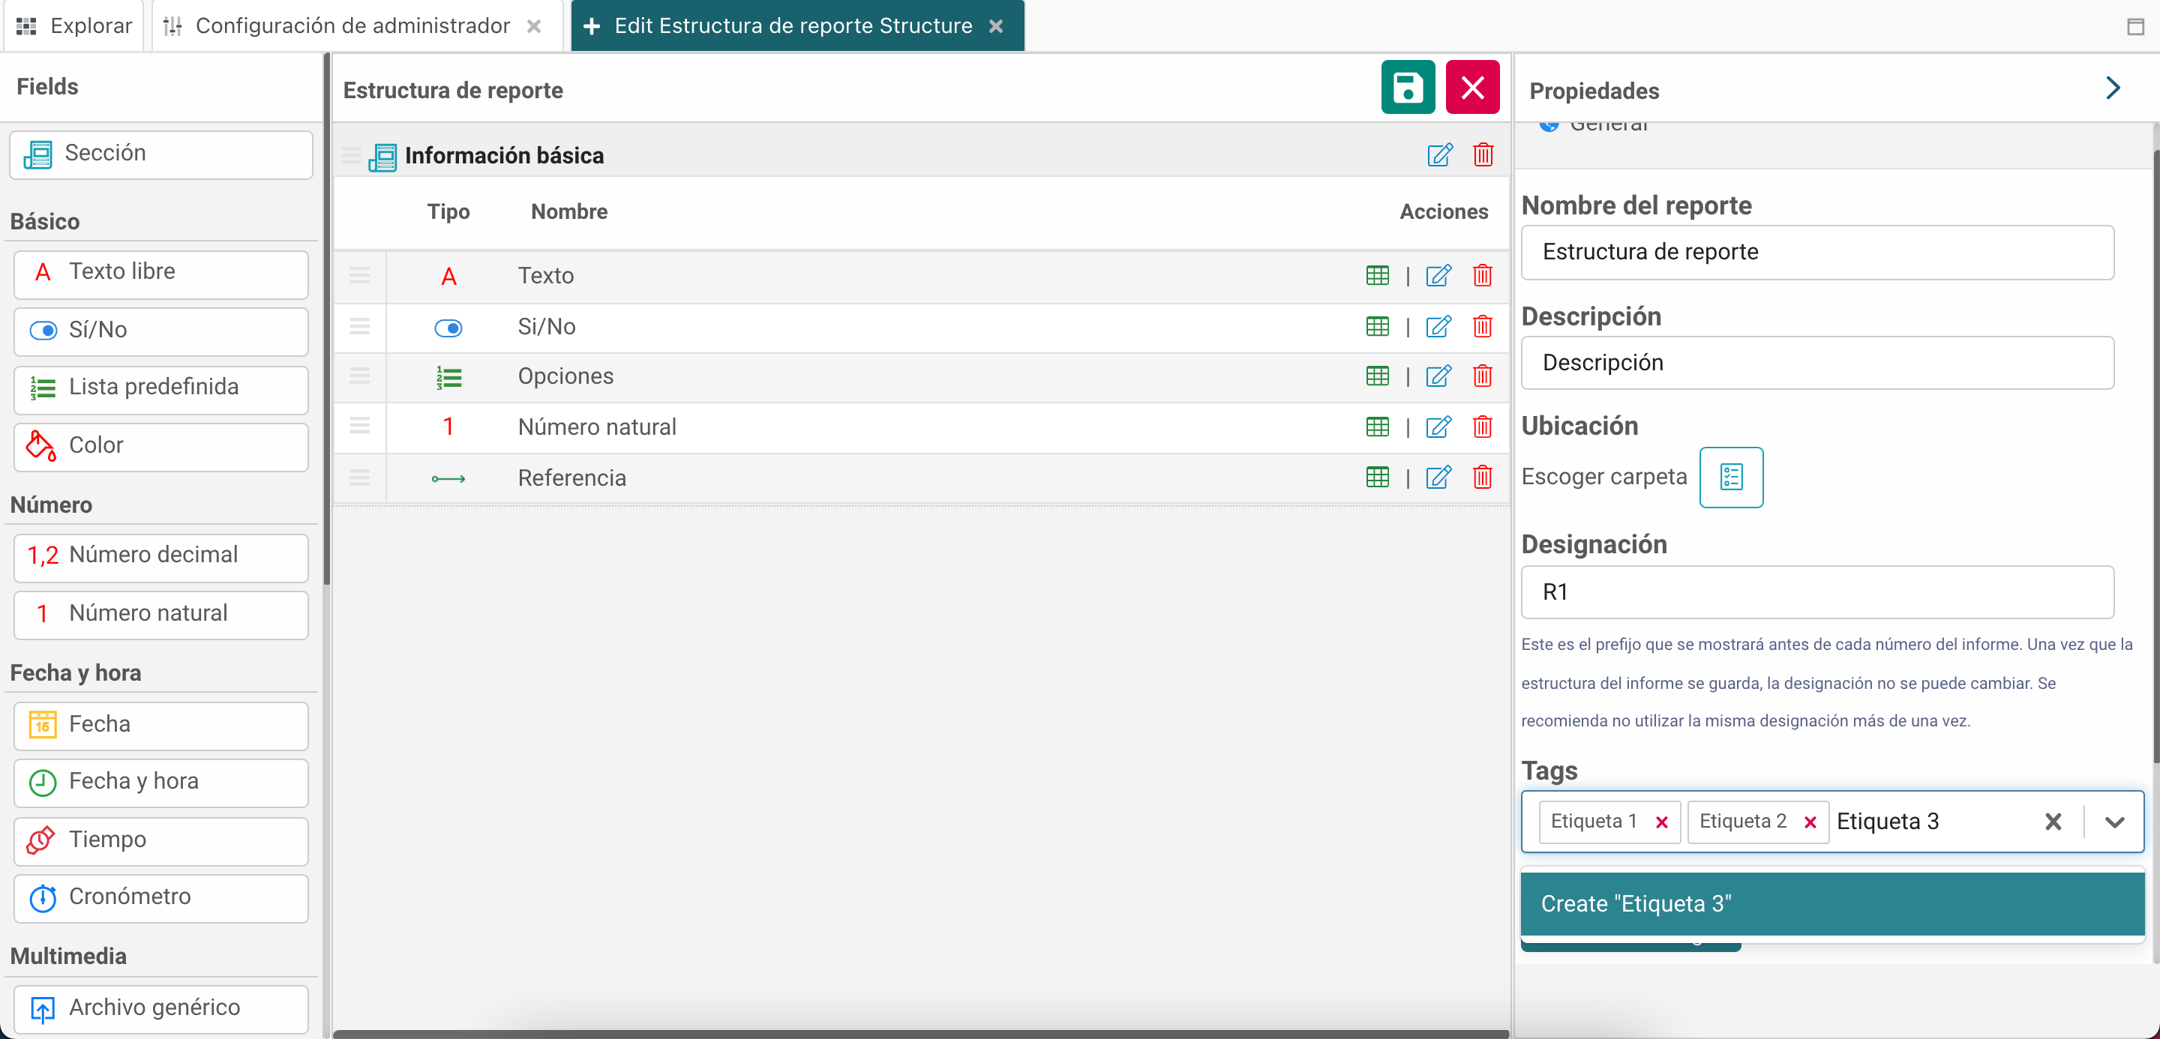Edit the Opciones field
Image resolution: width=2160 pixels, height=1039 pixels.
click(1438, 376)
